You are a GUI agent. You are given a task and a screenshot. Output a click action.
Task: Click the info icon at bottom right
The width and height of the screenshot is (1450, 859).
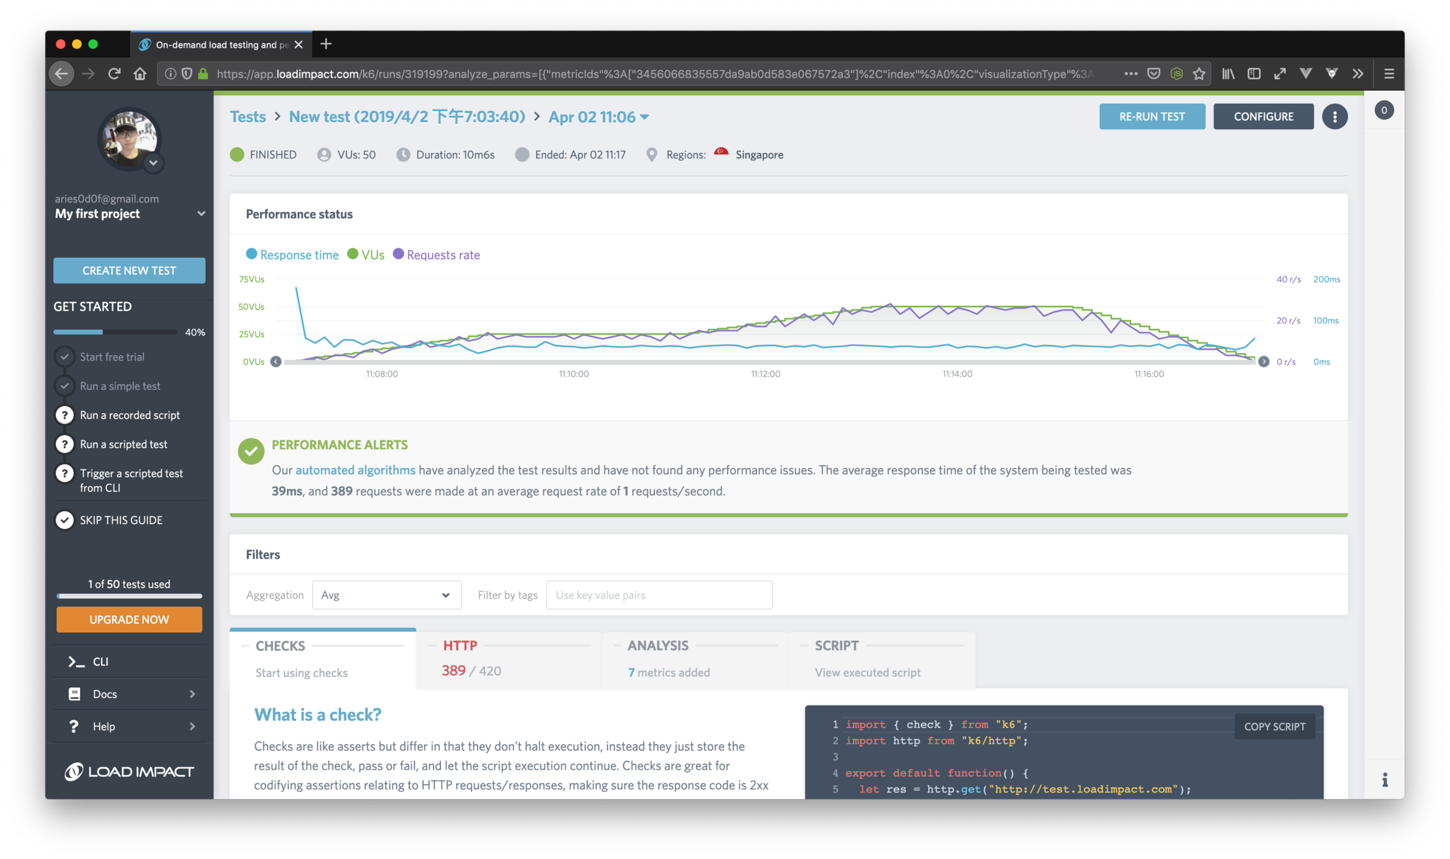point(1384,779)
